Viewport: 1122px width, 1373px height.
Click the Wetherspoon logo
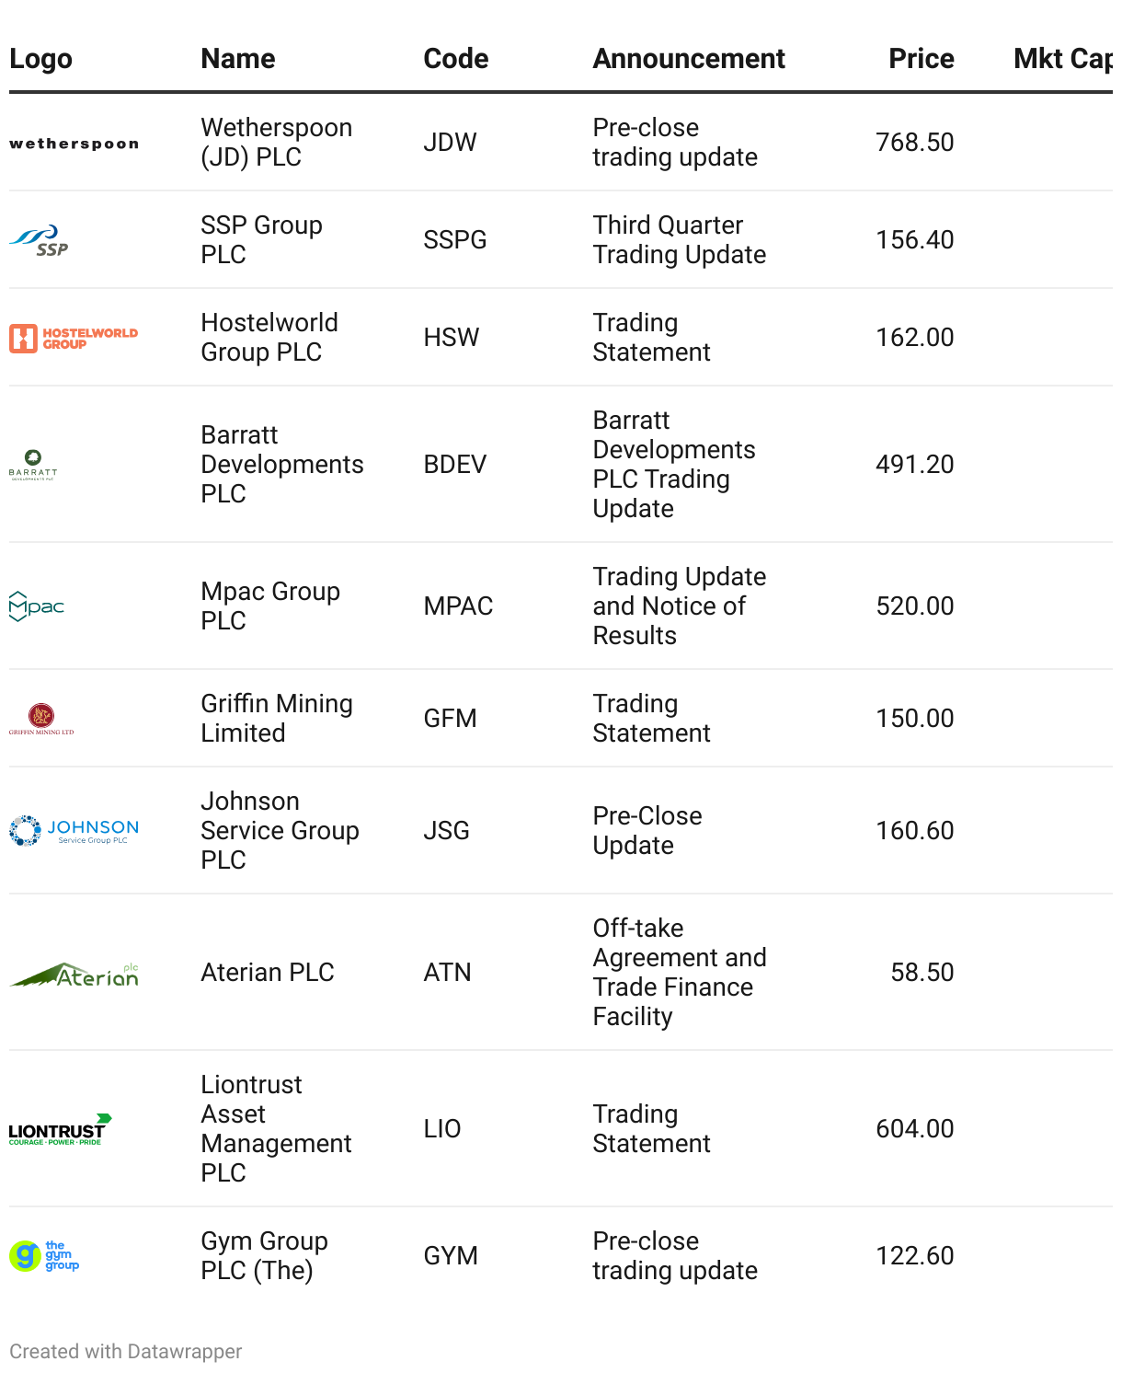(x=74, y=144)
